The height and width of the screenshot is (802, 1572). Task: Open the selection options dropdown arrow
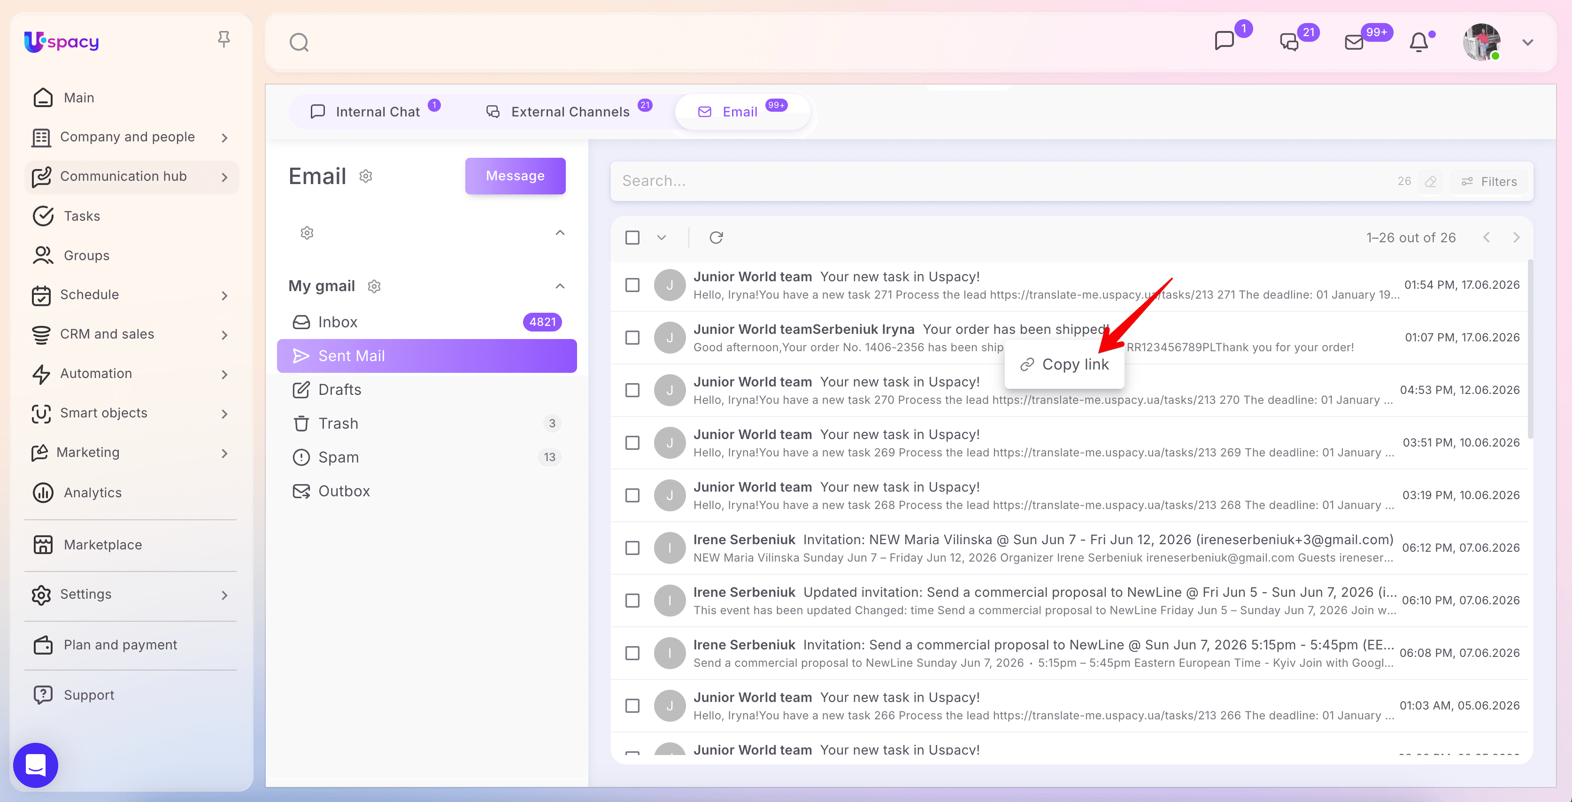point(662,238)
